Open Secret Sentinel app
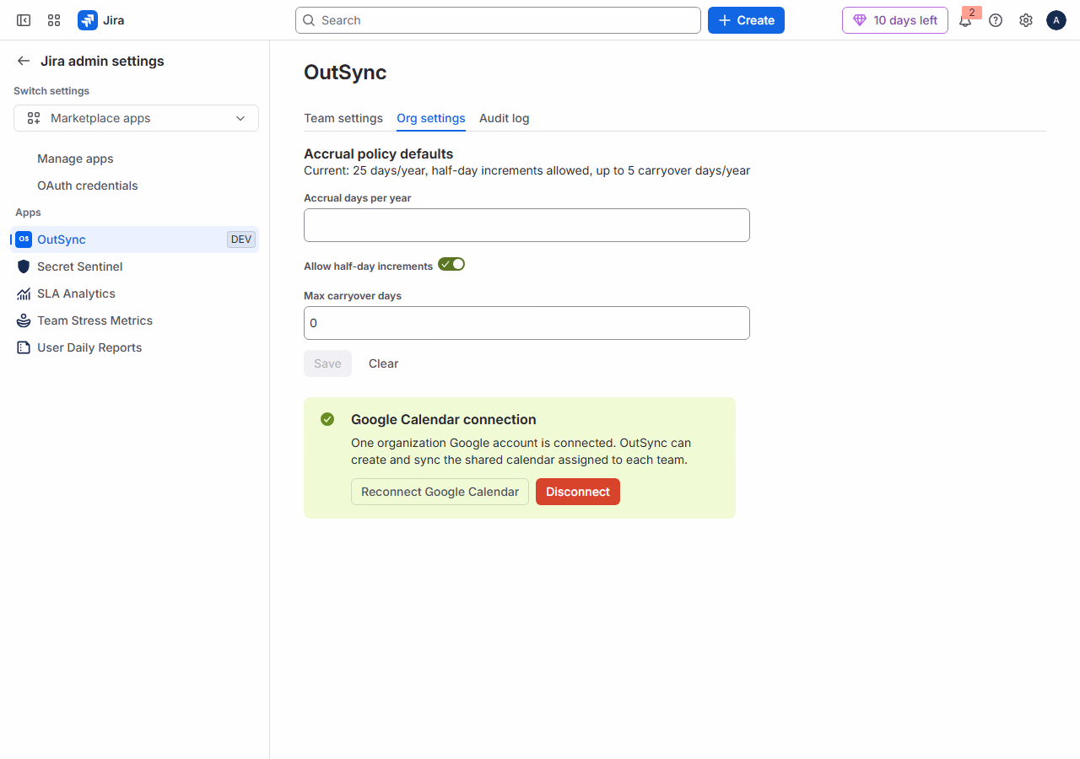Image resolution: width=1080 pixels, height=759 pixels. (134, 266)
